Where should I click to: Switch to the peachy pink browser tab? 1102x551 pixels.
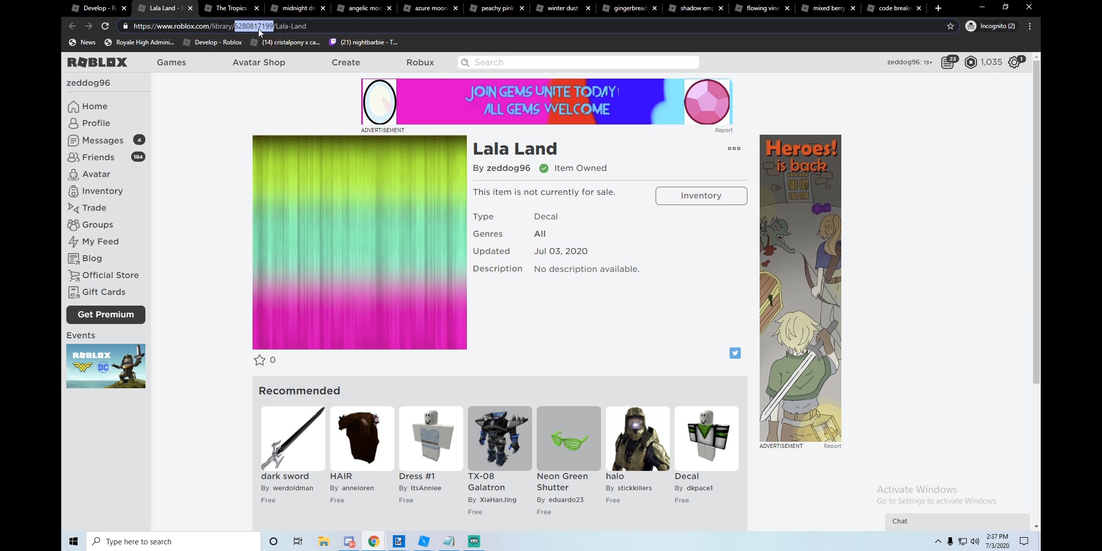click(x=497, y=8)
